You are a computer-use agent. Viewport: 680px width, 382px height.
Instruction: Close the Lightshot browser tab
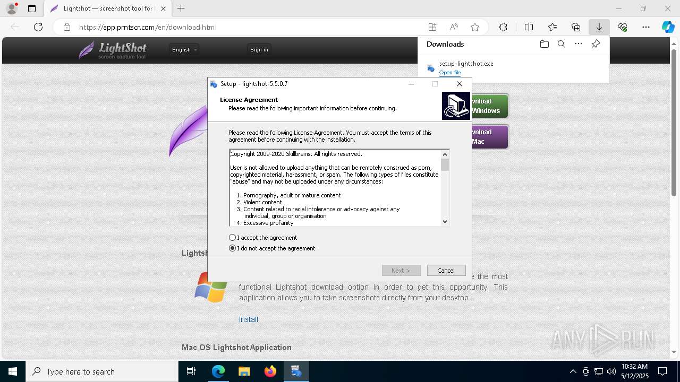164,8
